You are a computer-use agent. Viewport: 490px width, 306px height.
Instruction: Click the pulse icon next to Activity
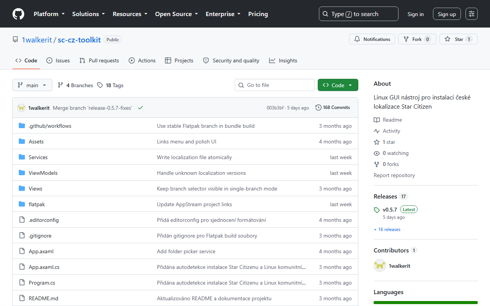377,131
